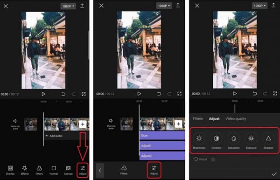Enter fullscreen preview in middle screen
Screen dimensions: 280x180
pos(179,94)
